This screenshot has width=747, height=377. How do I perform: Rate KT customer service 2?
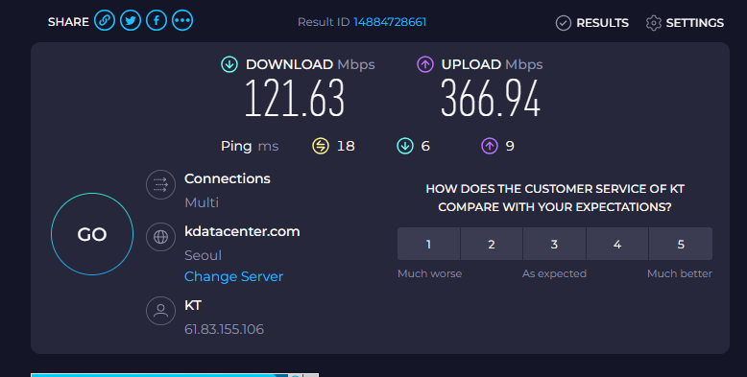pyautogui.click(x=492, y=244)
